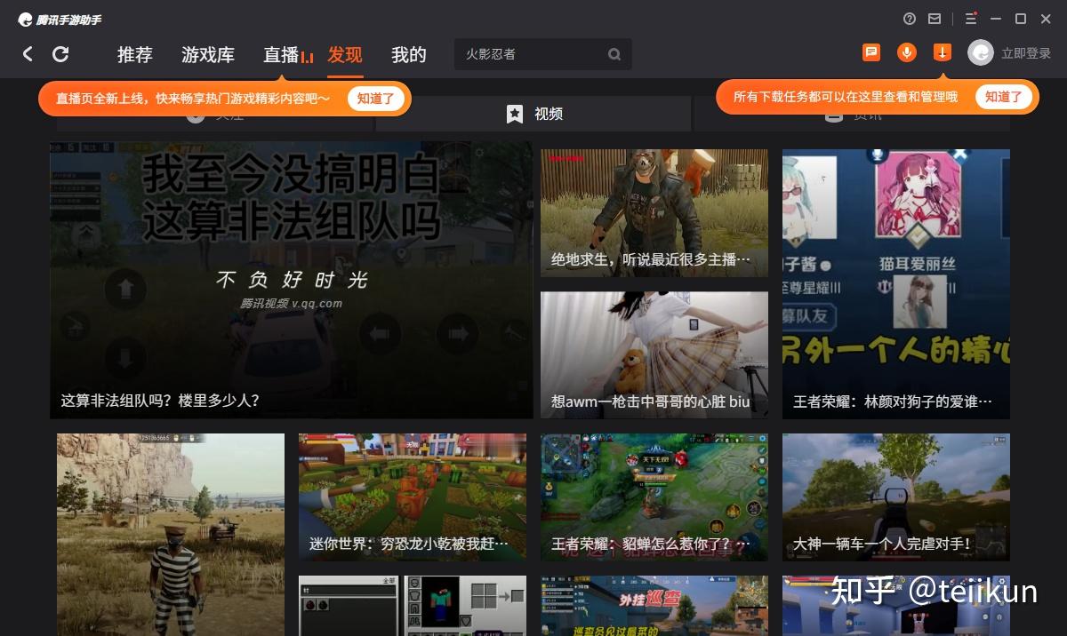Open video 王者荣耀：貂蝉怎么惹你了？

(x=654, y=497)
